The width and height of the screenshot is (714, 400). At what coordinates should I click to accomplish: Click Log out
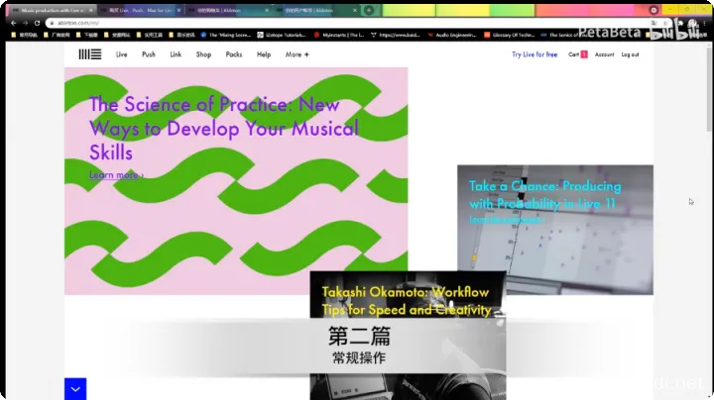pos(630,54)
